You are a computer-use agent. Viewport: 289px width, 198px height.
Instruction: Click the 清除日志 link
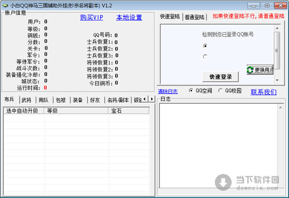[x=168, y=91]
